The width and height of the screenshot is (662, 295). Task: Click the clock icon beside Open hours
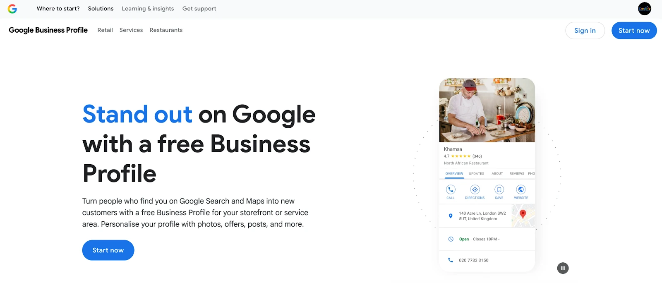[x=451, y=239]
